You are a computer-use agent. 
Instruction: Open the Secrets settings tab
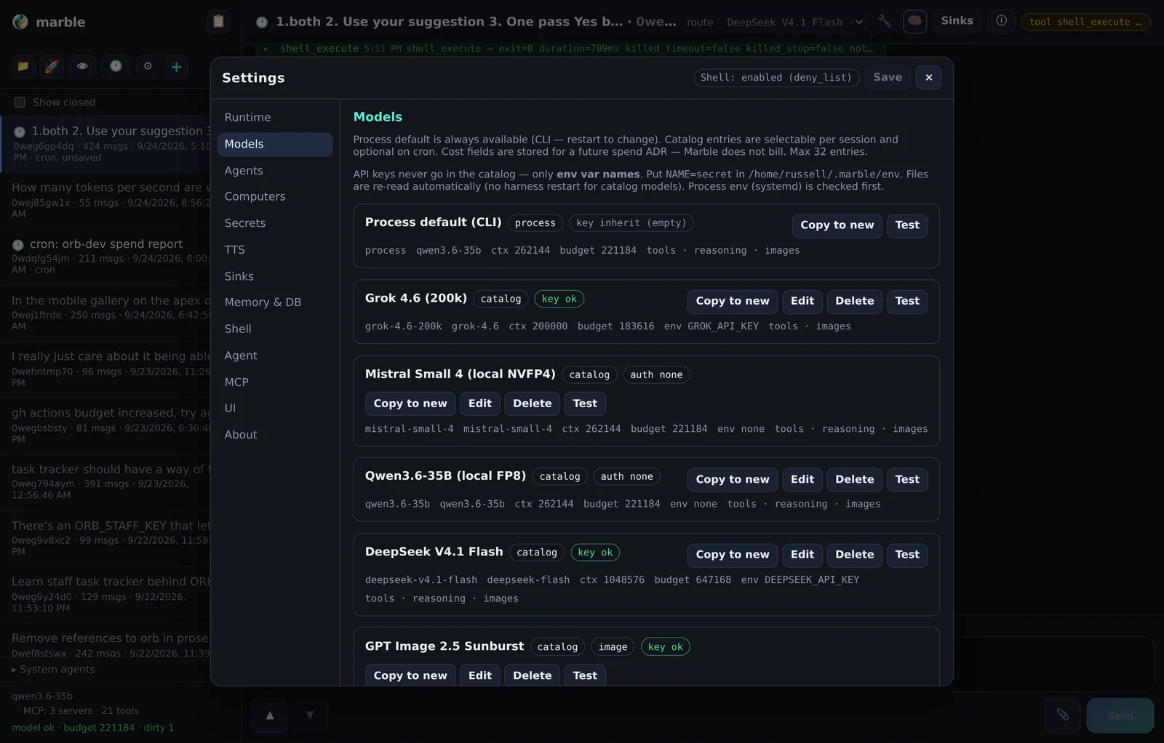click(274, 223)
